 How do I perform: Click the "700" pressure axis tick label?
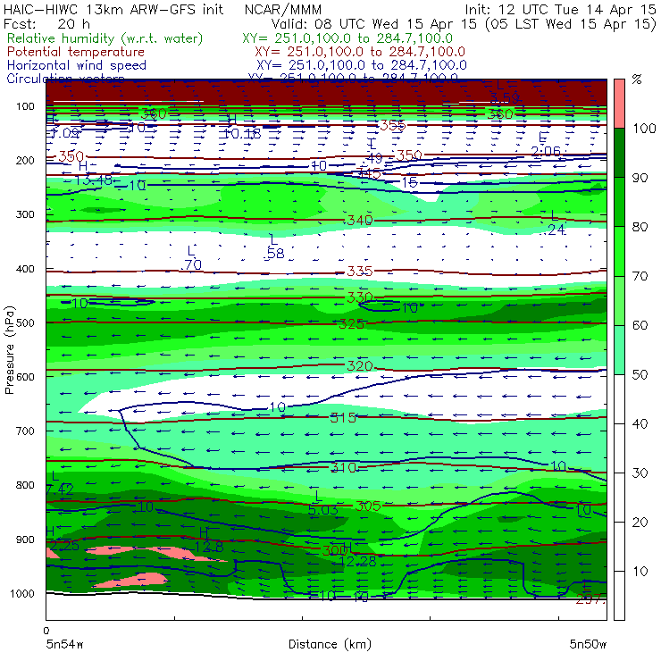pyautogui.click(x=25, y=431)
